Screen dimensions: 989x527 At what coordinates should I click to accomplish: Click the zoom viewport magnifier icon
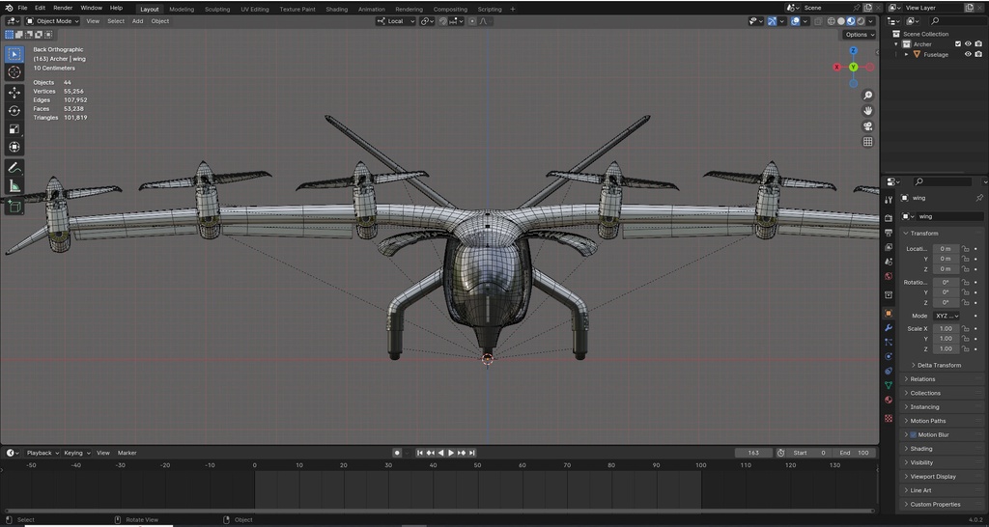pyautogui.click(x=868, y=96)
